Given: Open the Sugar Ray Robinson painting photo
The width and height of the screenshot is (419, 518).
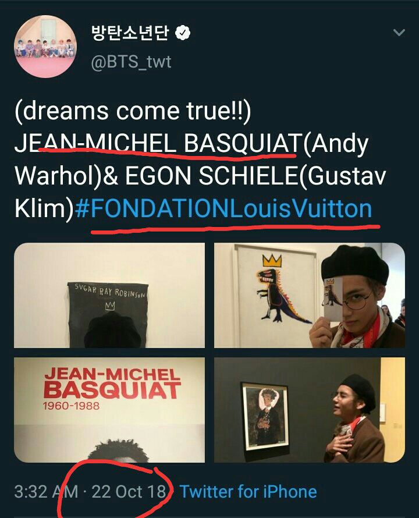Looking at the screenshot, I should point(109,295).
